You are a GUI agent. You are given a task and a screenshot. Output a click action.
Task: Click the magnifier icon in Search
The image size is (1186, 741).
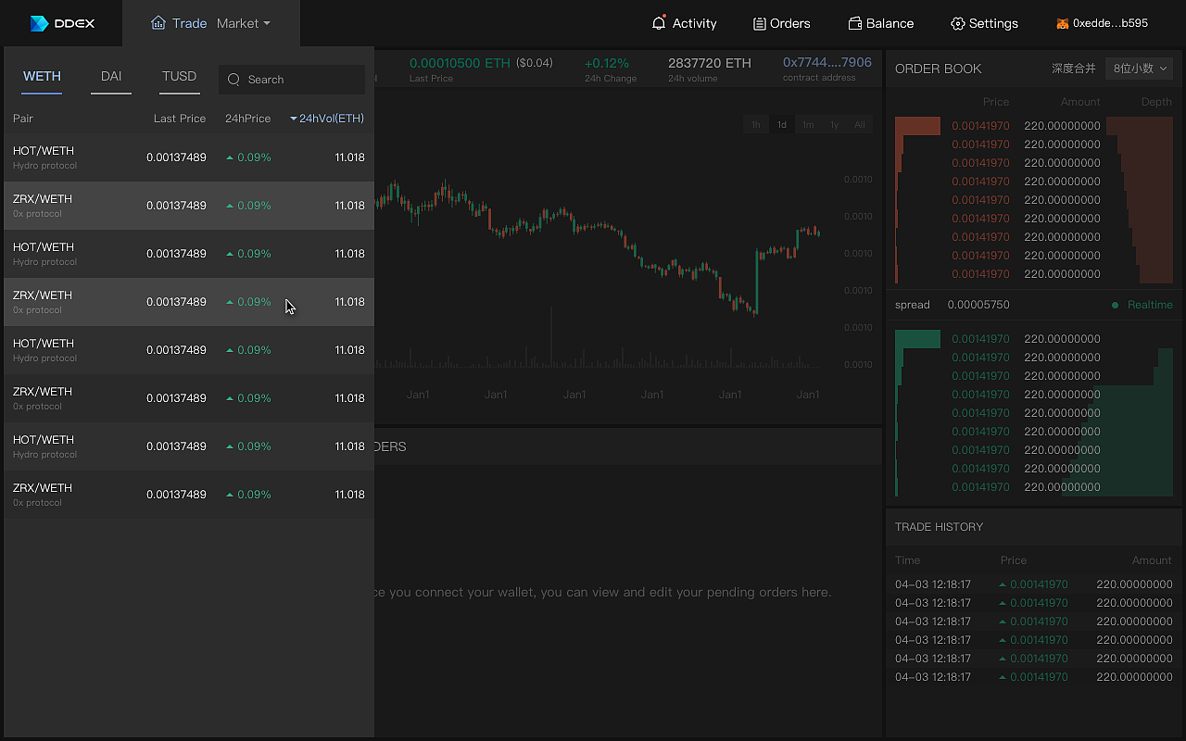pos(233,80)
